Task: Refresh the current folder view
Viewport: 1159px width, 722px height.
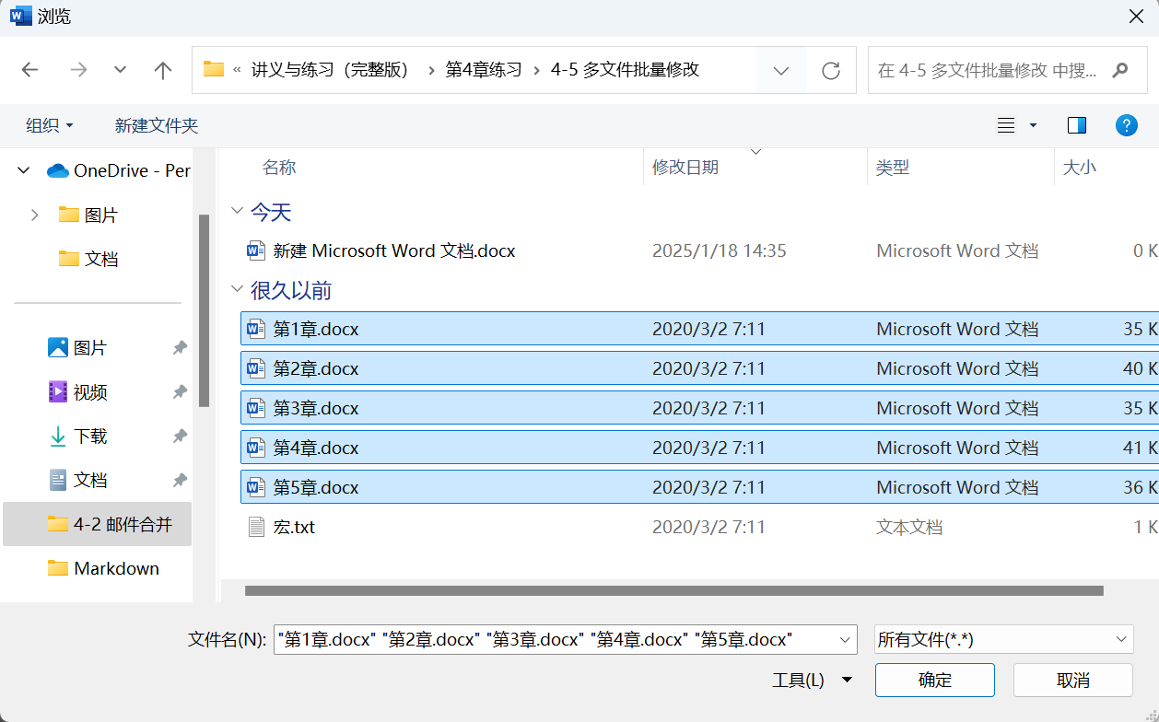Action: click(831, 70)
